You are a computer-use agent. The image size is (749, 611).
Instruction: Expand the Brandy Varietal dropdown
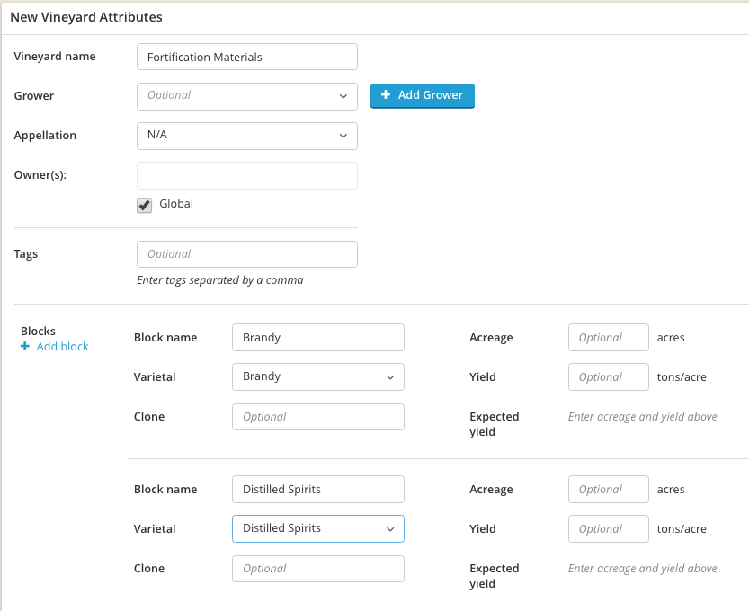[318, 376]
